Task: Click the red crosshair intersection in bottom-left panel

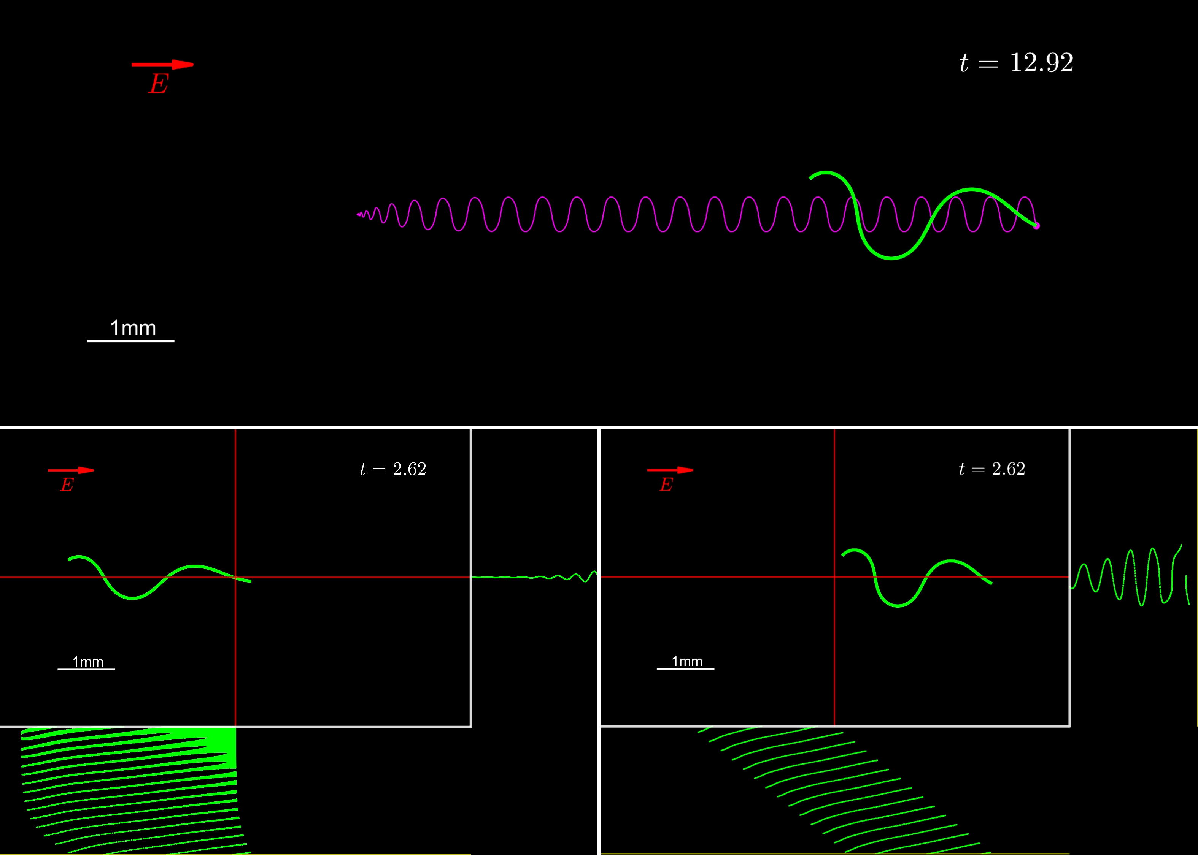Action: click(235, 577)
